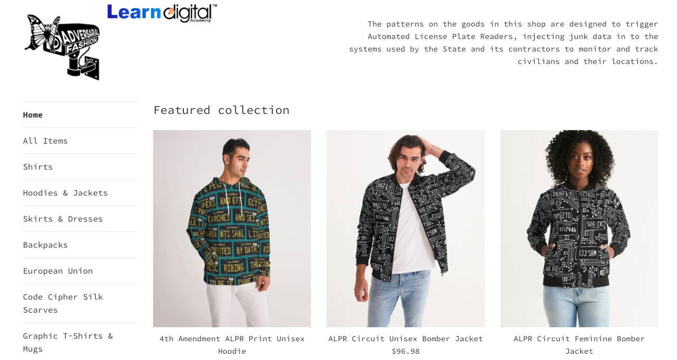Open ALPR Circuit Unisex Bomber Jacket title
The image size is (677, 360).
click(x=406, y=339)
